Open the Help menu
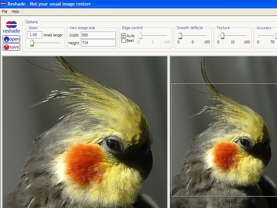The height and width of the screenshot is (208, 277). (15, 11)
